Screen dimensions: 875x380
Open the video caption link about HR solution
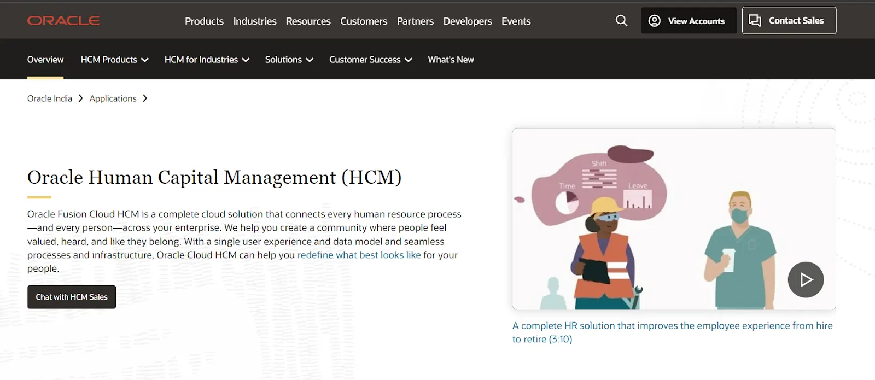tap(672, 332)
